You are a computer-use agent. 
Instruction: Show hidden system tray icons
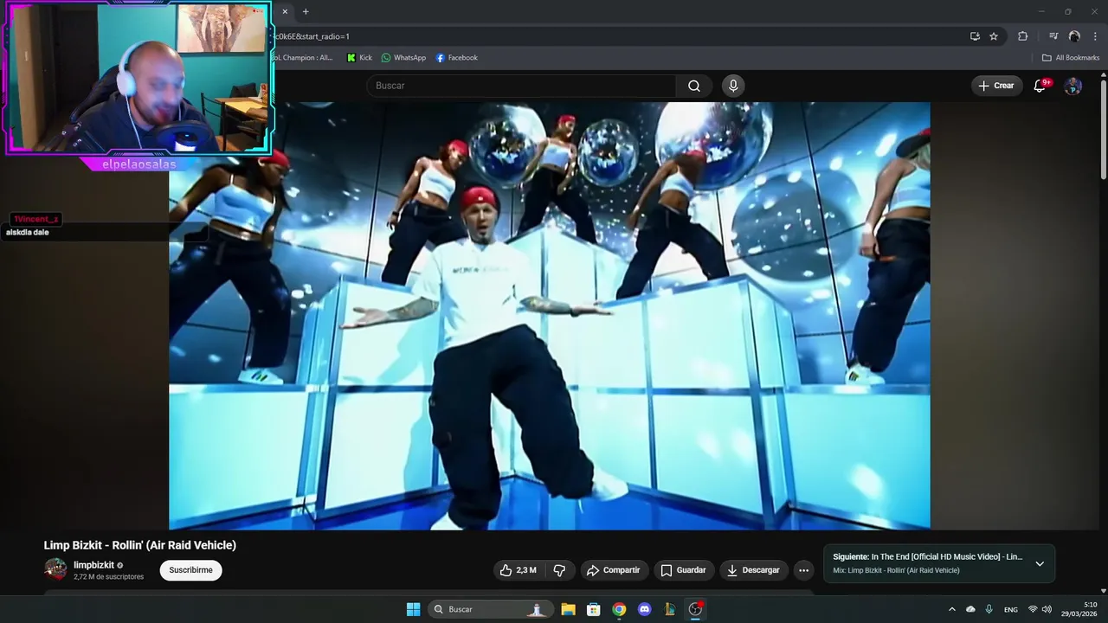click(952, 609)
